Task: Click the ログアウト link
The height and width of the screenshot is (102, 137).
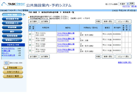Action: click(126, 6)
